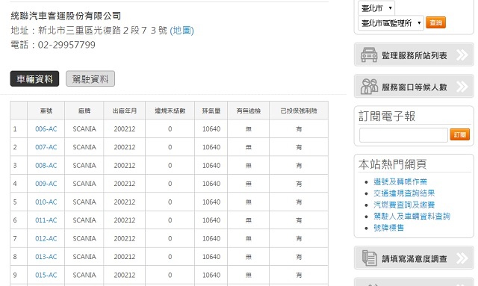This screenshot has height=286, width=478.
Task: Click the 廠牌 column header
Action: click(x=84, y=111)
